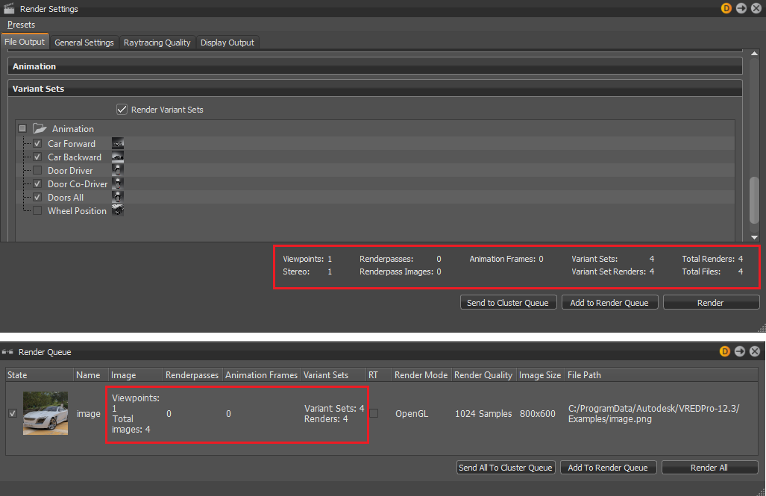The height and width of the screenshot is (496, 766).
Task: Click the Wheel Position variant thumbnail icon
Action: (118, 210)
